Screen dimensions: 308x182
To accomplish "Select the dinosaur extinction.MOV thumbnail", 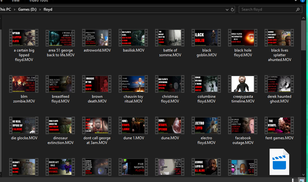I will pyautogui.click(x=60, y=125).
